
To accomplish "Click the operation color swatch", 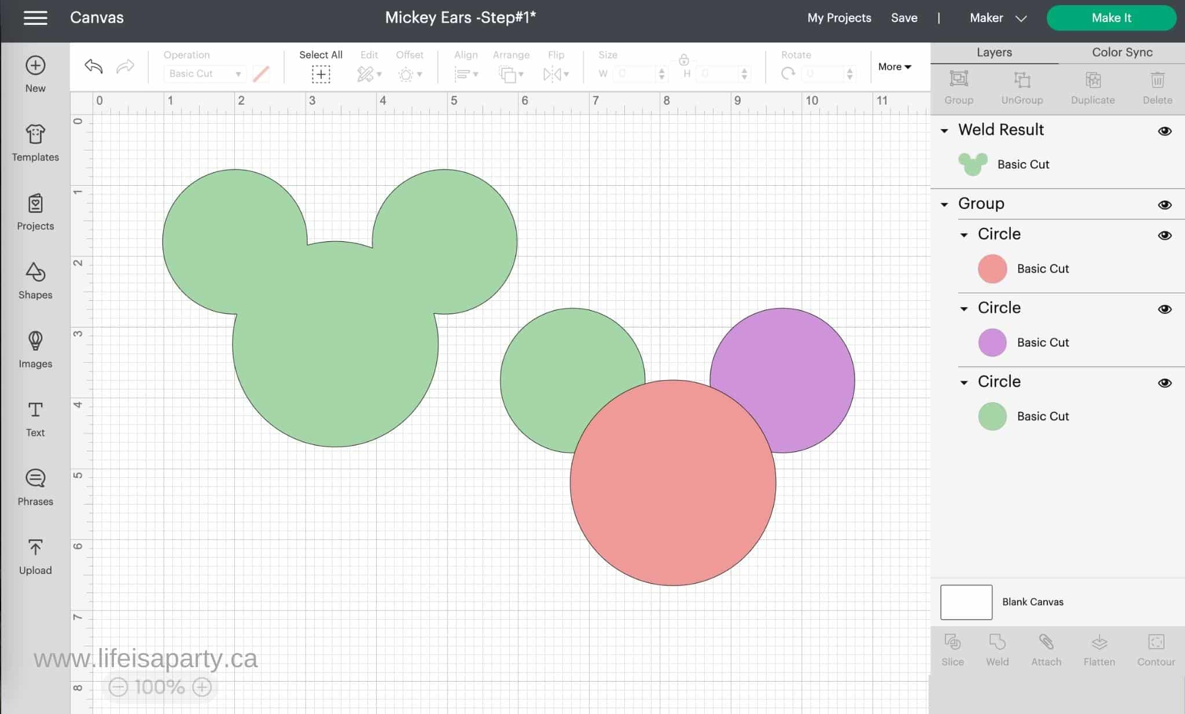I will 261,73.
